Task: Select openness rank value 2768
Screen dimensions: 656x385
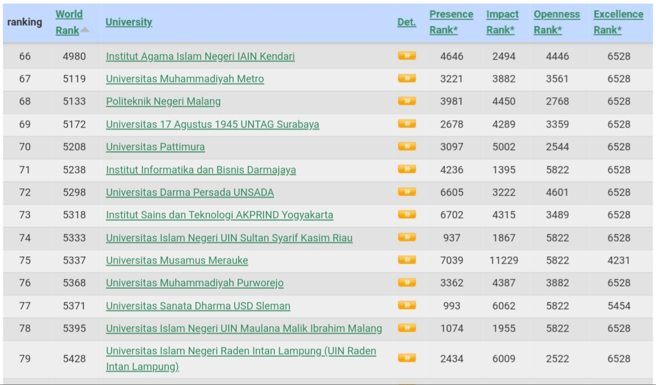Action: (557, 101)
